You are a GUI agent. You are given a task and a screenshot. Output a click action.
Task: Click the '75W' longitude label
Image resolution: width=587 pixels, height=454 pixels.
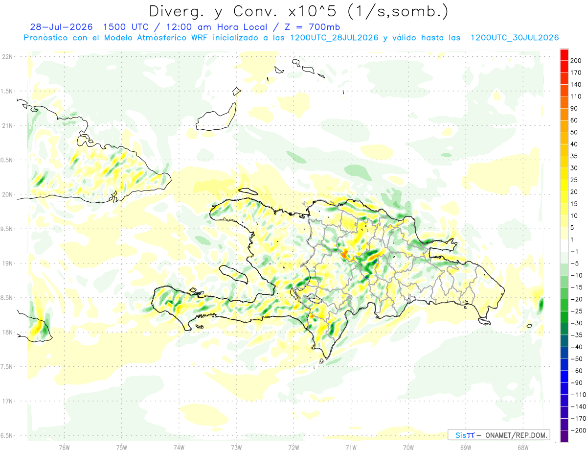(122, 447)
